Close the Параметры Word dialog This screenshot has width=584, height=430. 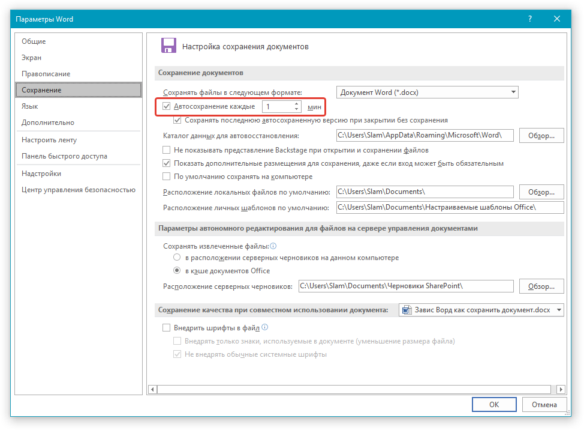[x=557, y=19]
